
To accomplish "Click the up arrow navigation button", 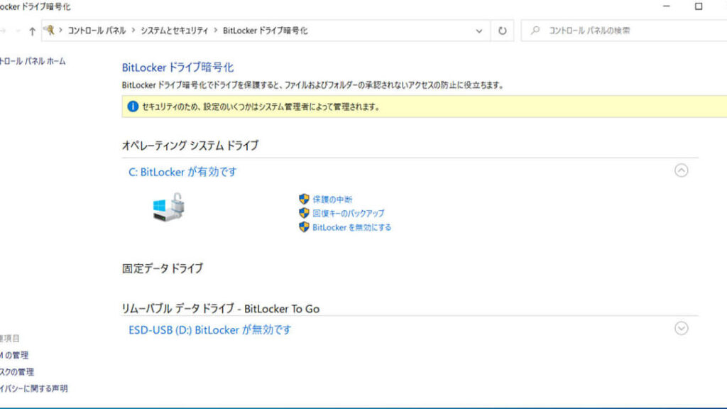I will pos(32,31).
